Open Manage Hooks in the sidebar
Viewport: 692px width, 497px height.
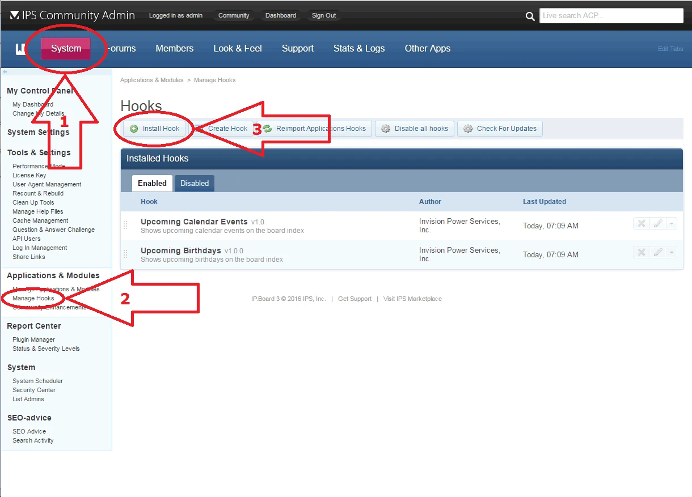(x=33, y=298)
